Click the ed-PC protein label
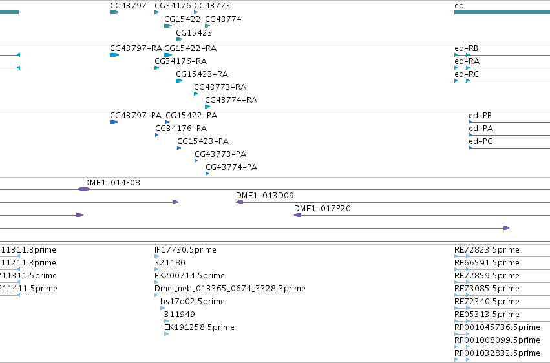The image size is (550, 363). tap(481, 141)
